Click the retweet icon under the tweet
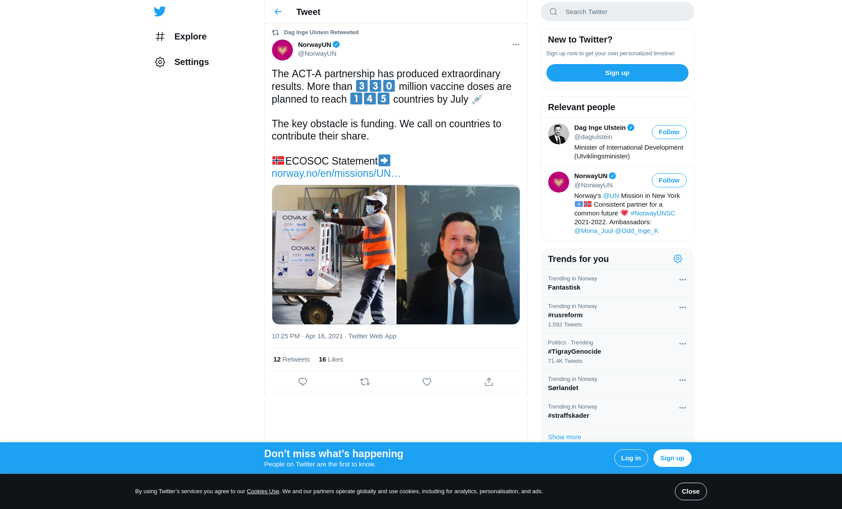 365,382
